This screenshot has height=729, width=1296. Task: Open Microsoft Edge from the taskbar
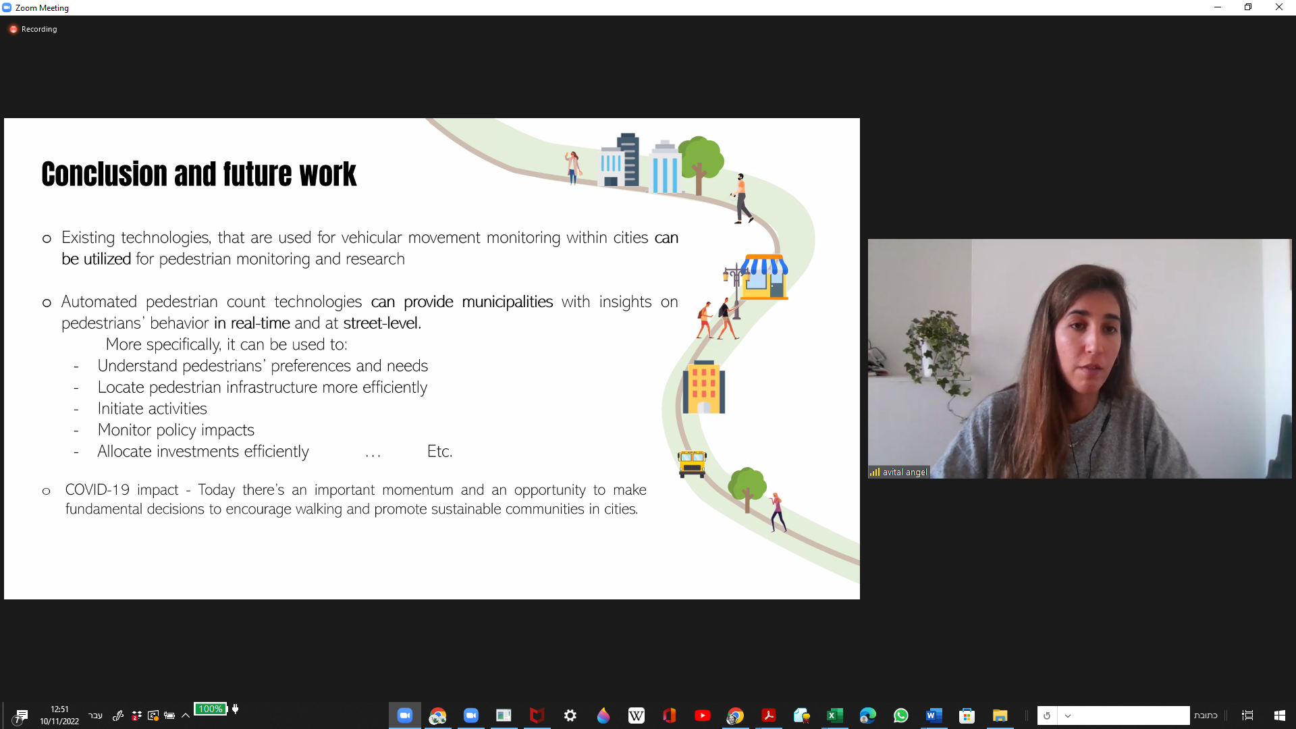pos(867,715)
